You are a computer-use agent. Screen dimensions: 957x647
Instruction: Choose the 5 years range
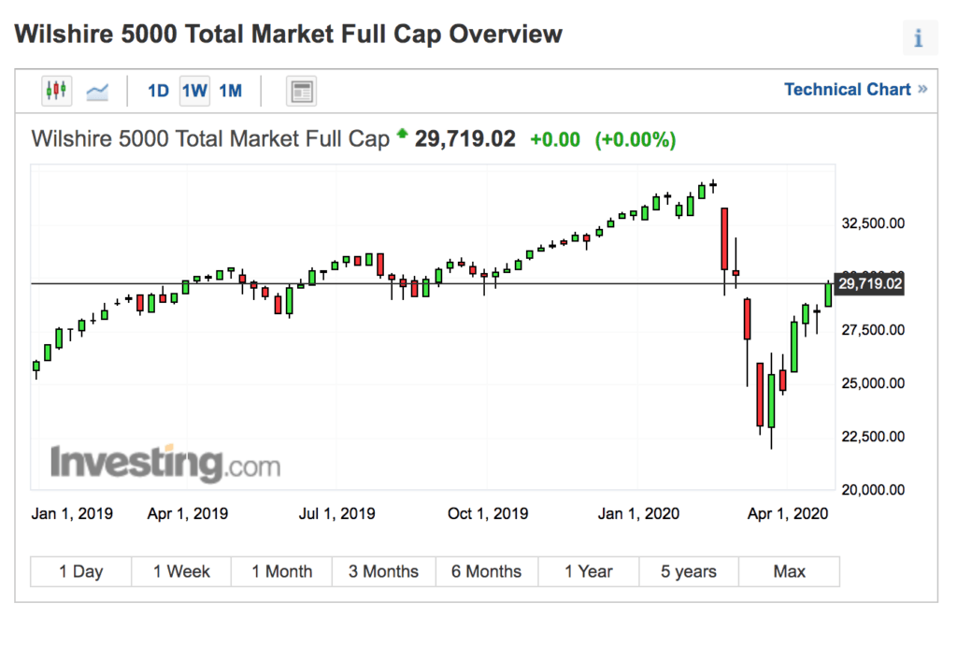(x=689, y=570)
